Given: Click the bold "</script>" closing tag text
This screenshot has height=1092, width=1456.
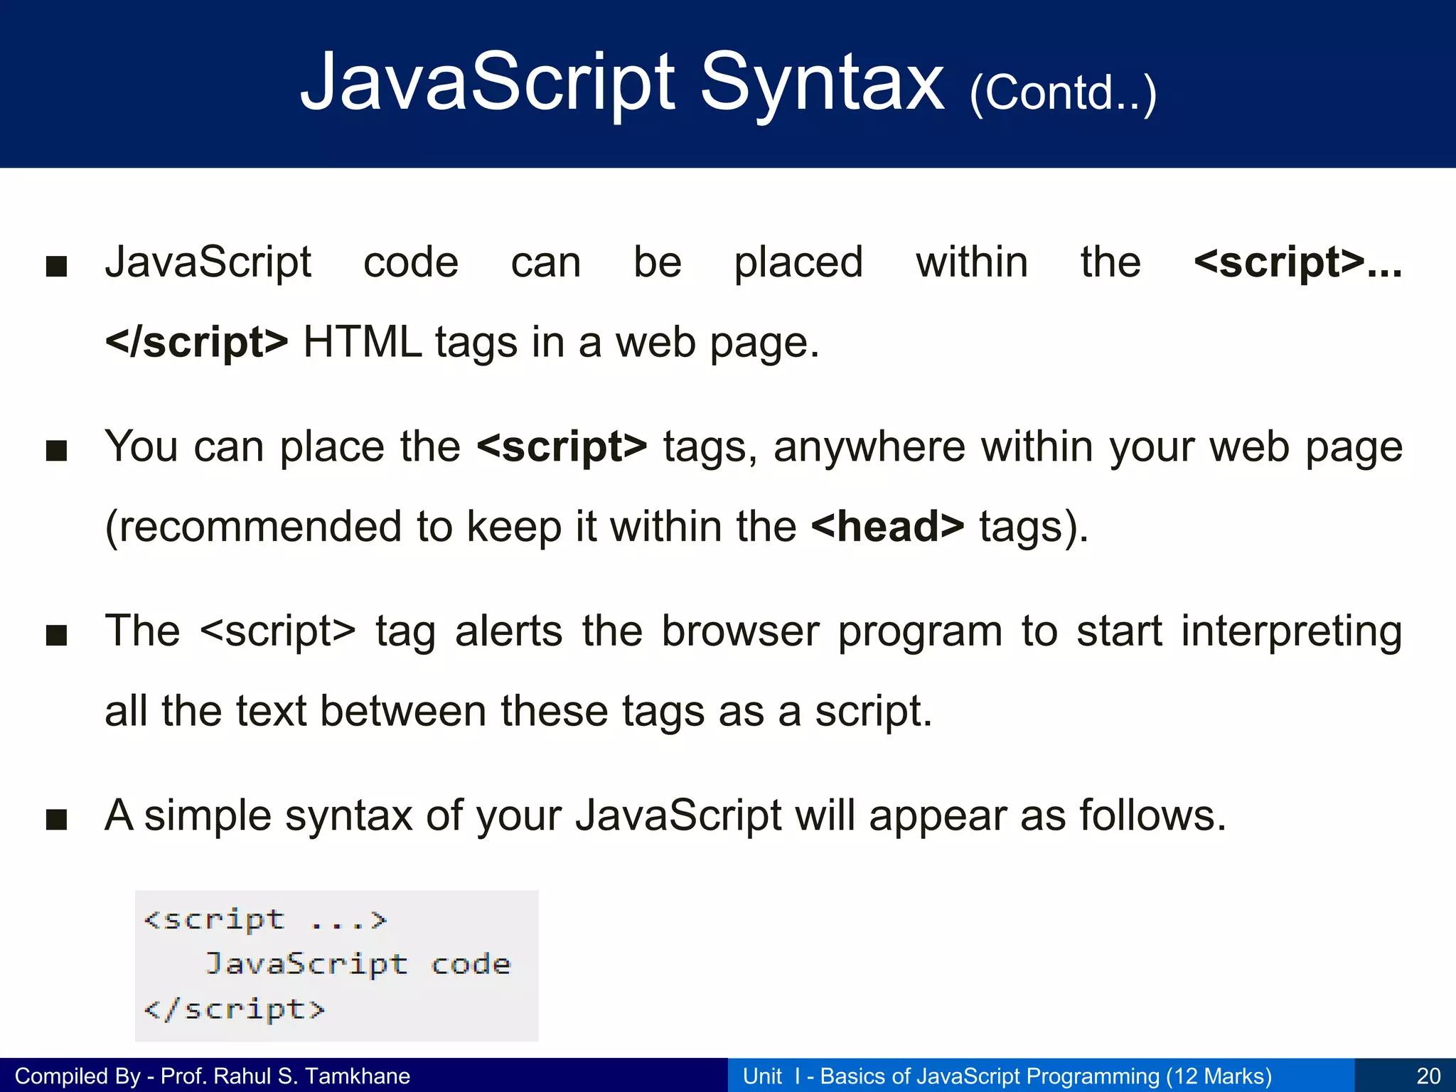Looking at the screenshot, I should point(197,342).
